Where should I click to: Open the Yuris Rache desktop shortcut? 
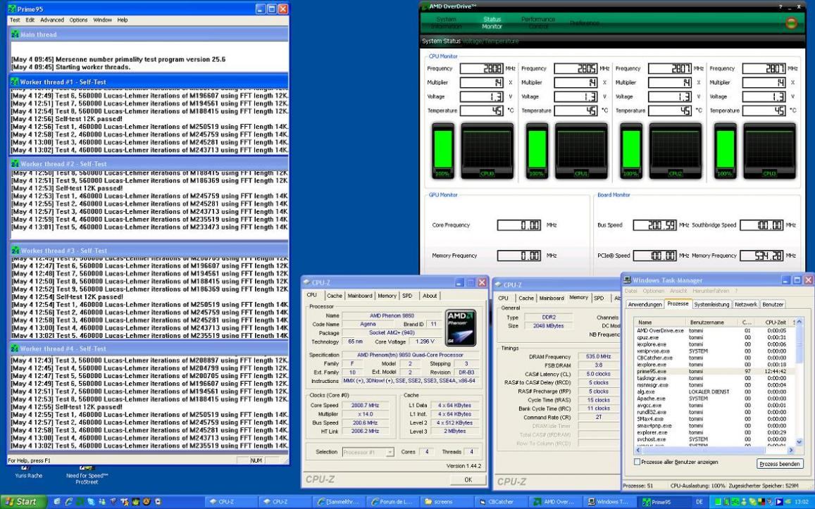pos(29,472)
